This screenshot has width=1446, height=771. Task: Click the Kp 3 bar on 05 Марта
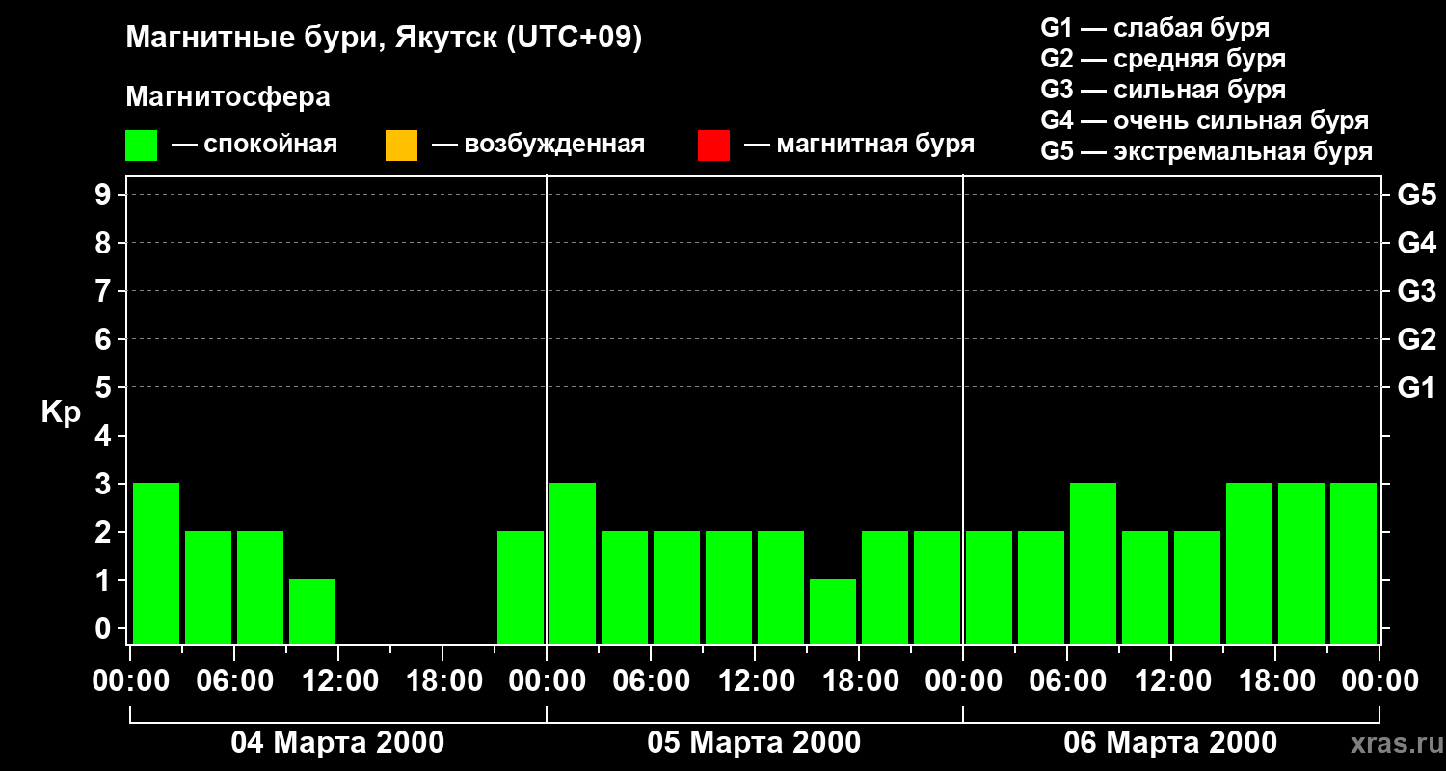[573, 563]
